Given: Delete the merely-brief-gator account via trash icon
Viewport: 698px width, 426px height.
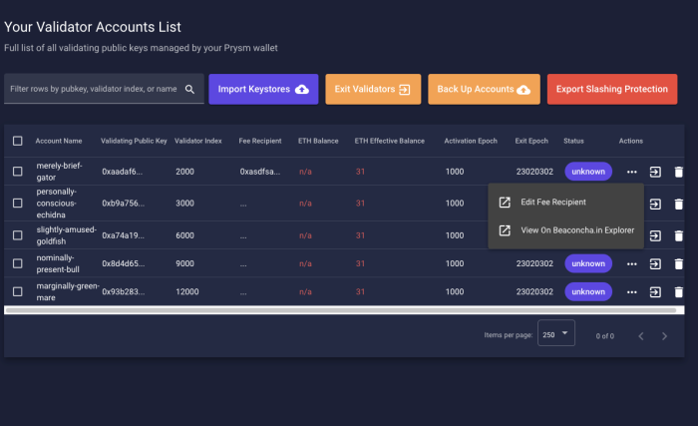Looking at the screenshot, I should (679, 172).
